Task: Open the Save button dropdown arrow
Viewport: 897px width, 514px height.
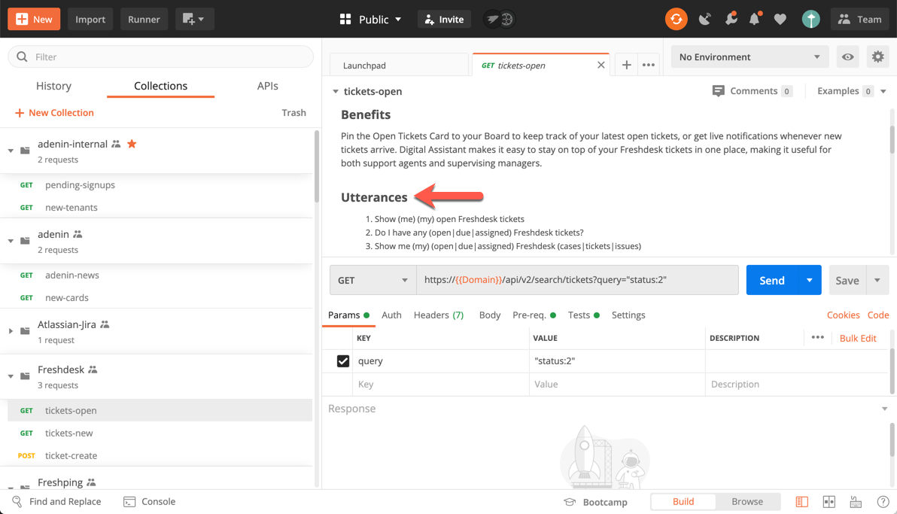Action: pyautogui.click(x=877, y=280)
